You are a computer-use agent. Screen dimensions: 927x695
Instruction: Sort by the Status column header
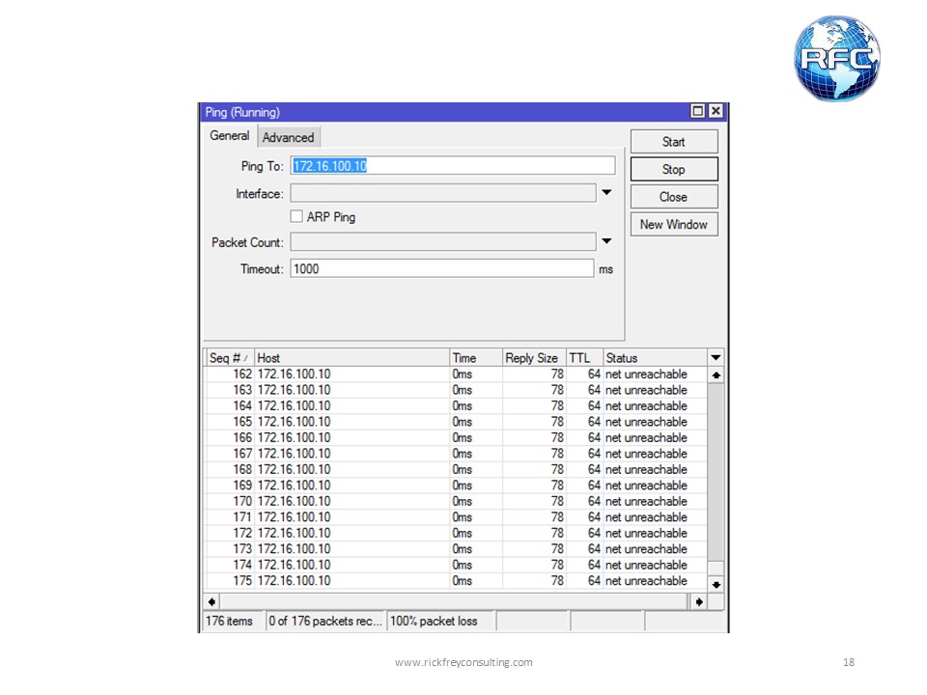tap(655, 357)
